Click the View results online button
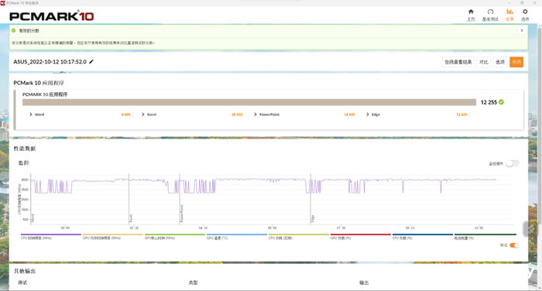 (458, 62)
